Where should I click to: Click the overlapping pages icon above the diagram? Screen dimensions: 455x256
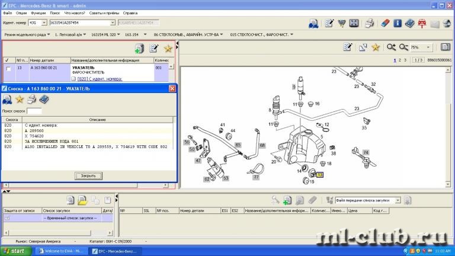363,47
